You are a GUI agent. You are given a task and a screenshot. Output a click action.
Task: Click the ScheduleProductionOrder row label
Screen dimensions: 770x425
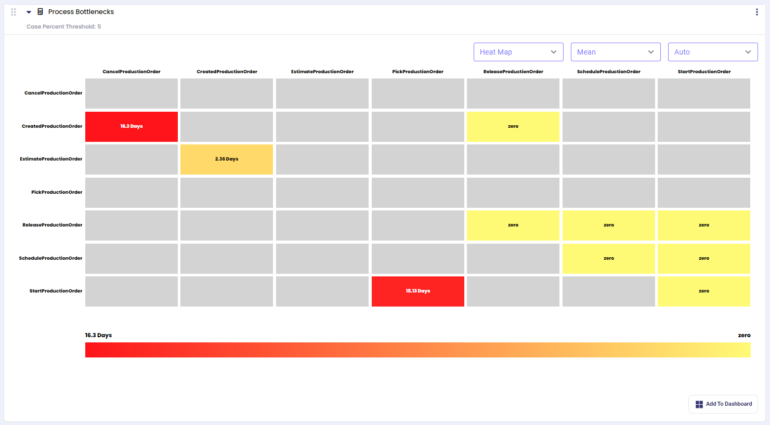coord(50,258)
